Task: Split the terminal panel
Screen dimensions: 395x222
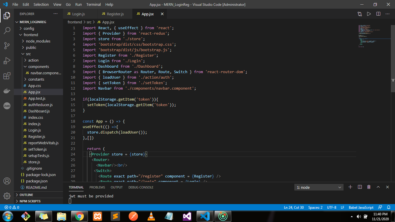Action: pos(360,187)
